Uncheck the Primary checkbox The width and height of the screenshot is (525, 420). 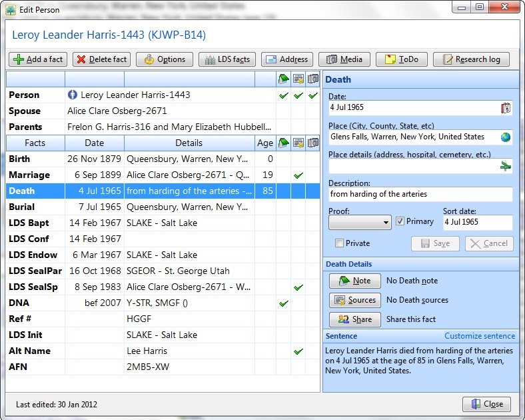tap(400, 221)
